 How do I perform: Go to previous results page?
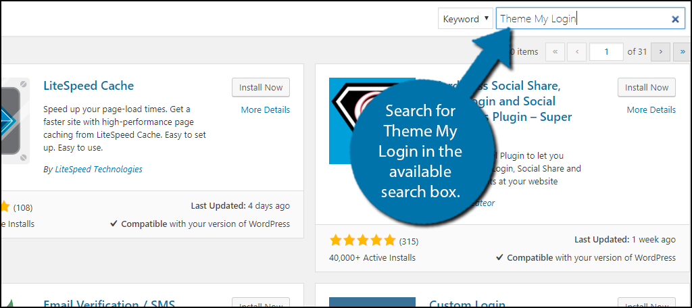pyautogui.click(x=577, y=51)
